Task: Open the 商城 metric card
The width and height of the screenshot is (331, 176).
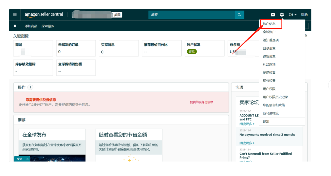Action: (x=33, y=48)
